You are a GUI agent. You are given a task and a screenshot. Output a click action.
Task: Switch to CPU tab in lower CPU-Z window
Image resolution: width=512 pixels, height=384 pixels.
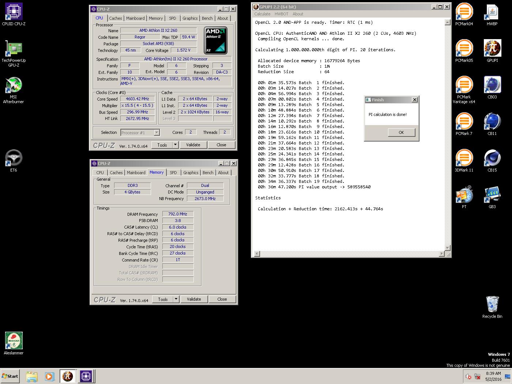pyautogui.click(x=100, y=173)
